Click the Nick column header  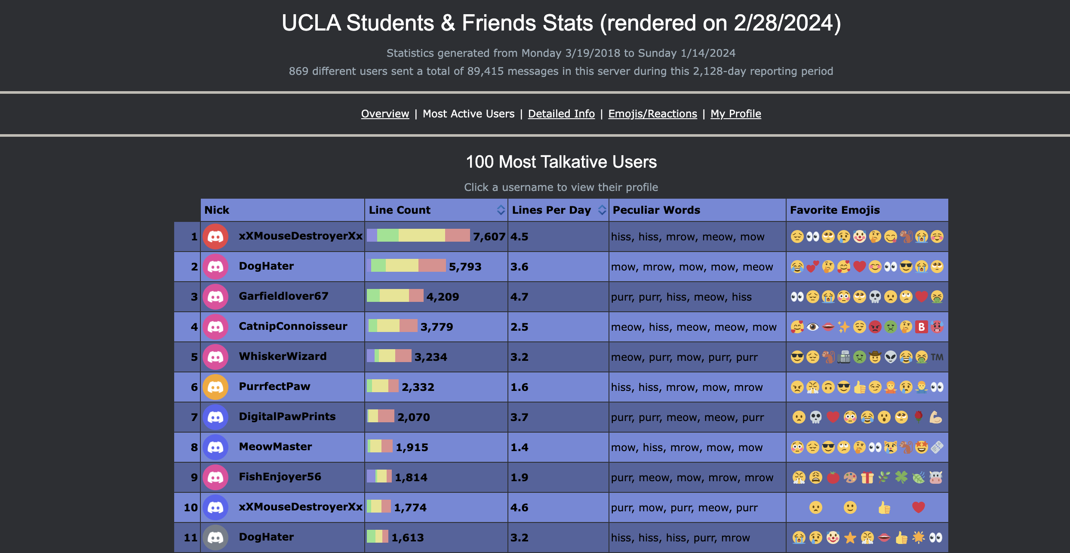(217, 210)
